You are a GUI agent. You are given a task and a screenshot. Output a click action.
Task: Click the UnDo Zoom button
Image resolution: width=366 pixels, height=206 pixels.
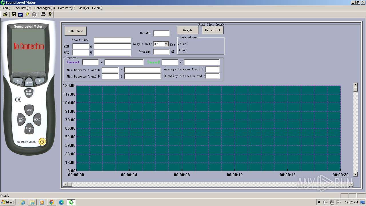coord(75,31)
